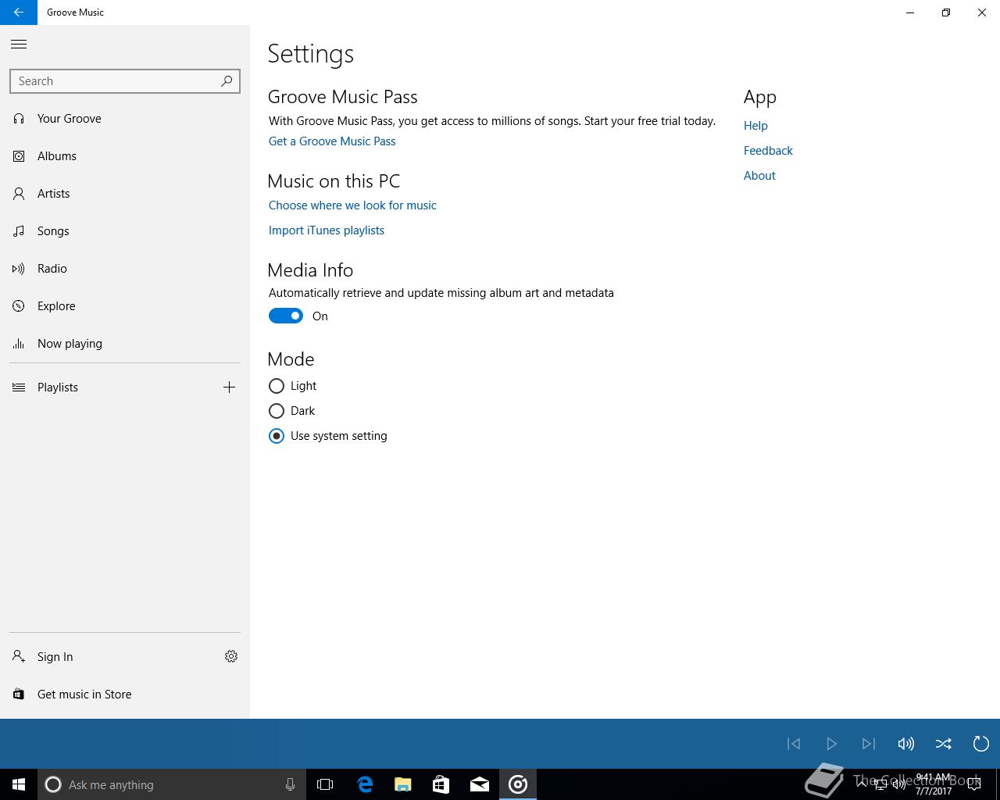
Task: Click the Your Groove headphones icon
Action: pyautogui.click(x=19, y=119)
